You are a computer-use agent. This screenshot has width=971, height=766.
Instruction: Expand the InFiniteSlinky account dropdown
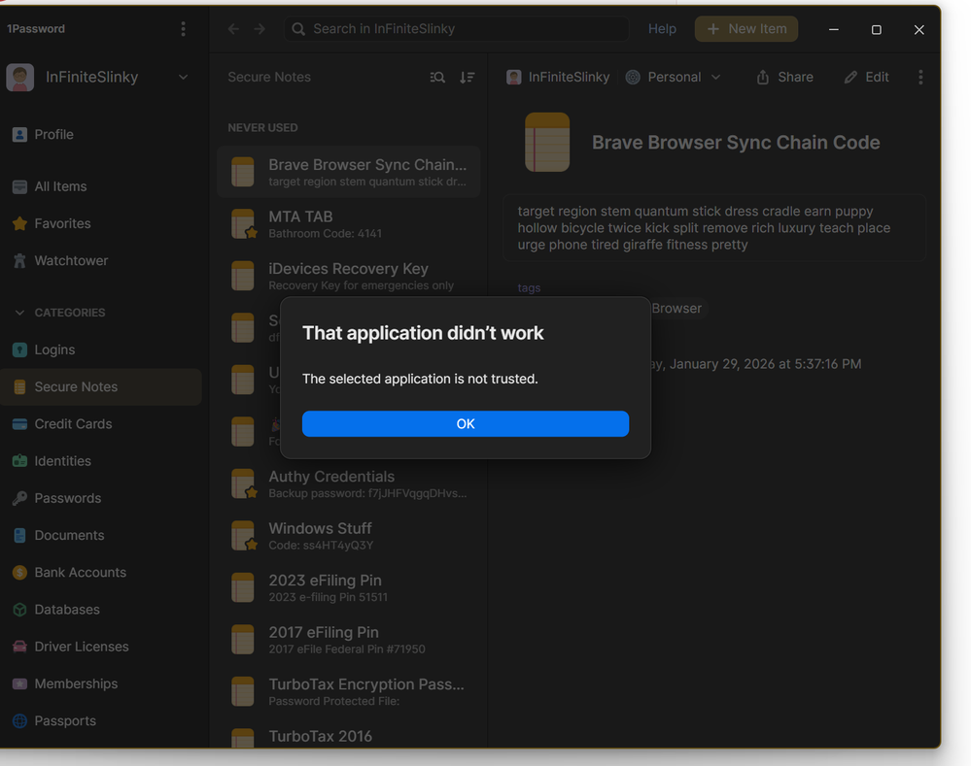[x=183, y=78]
